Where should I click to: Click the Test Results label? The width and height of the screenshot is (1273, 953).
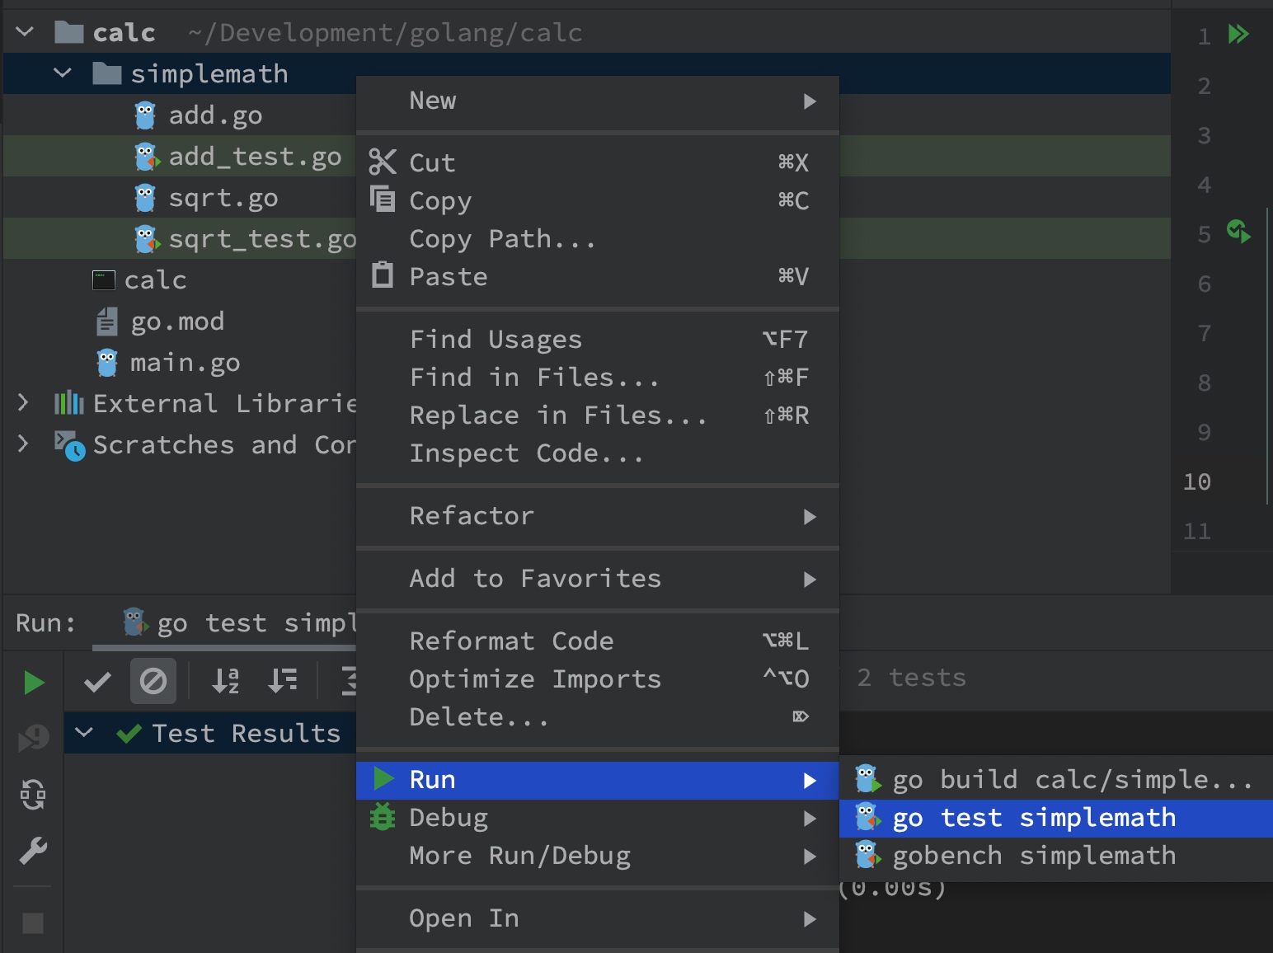[x=247, y=733]
